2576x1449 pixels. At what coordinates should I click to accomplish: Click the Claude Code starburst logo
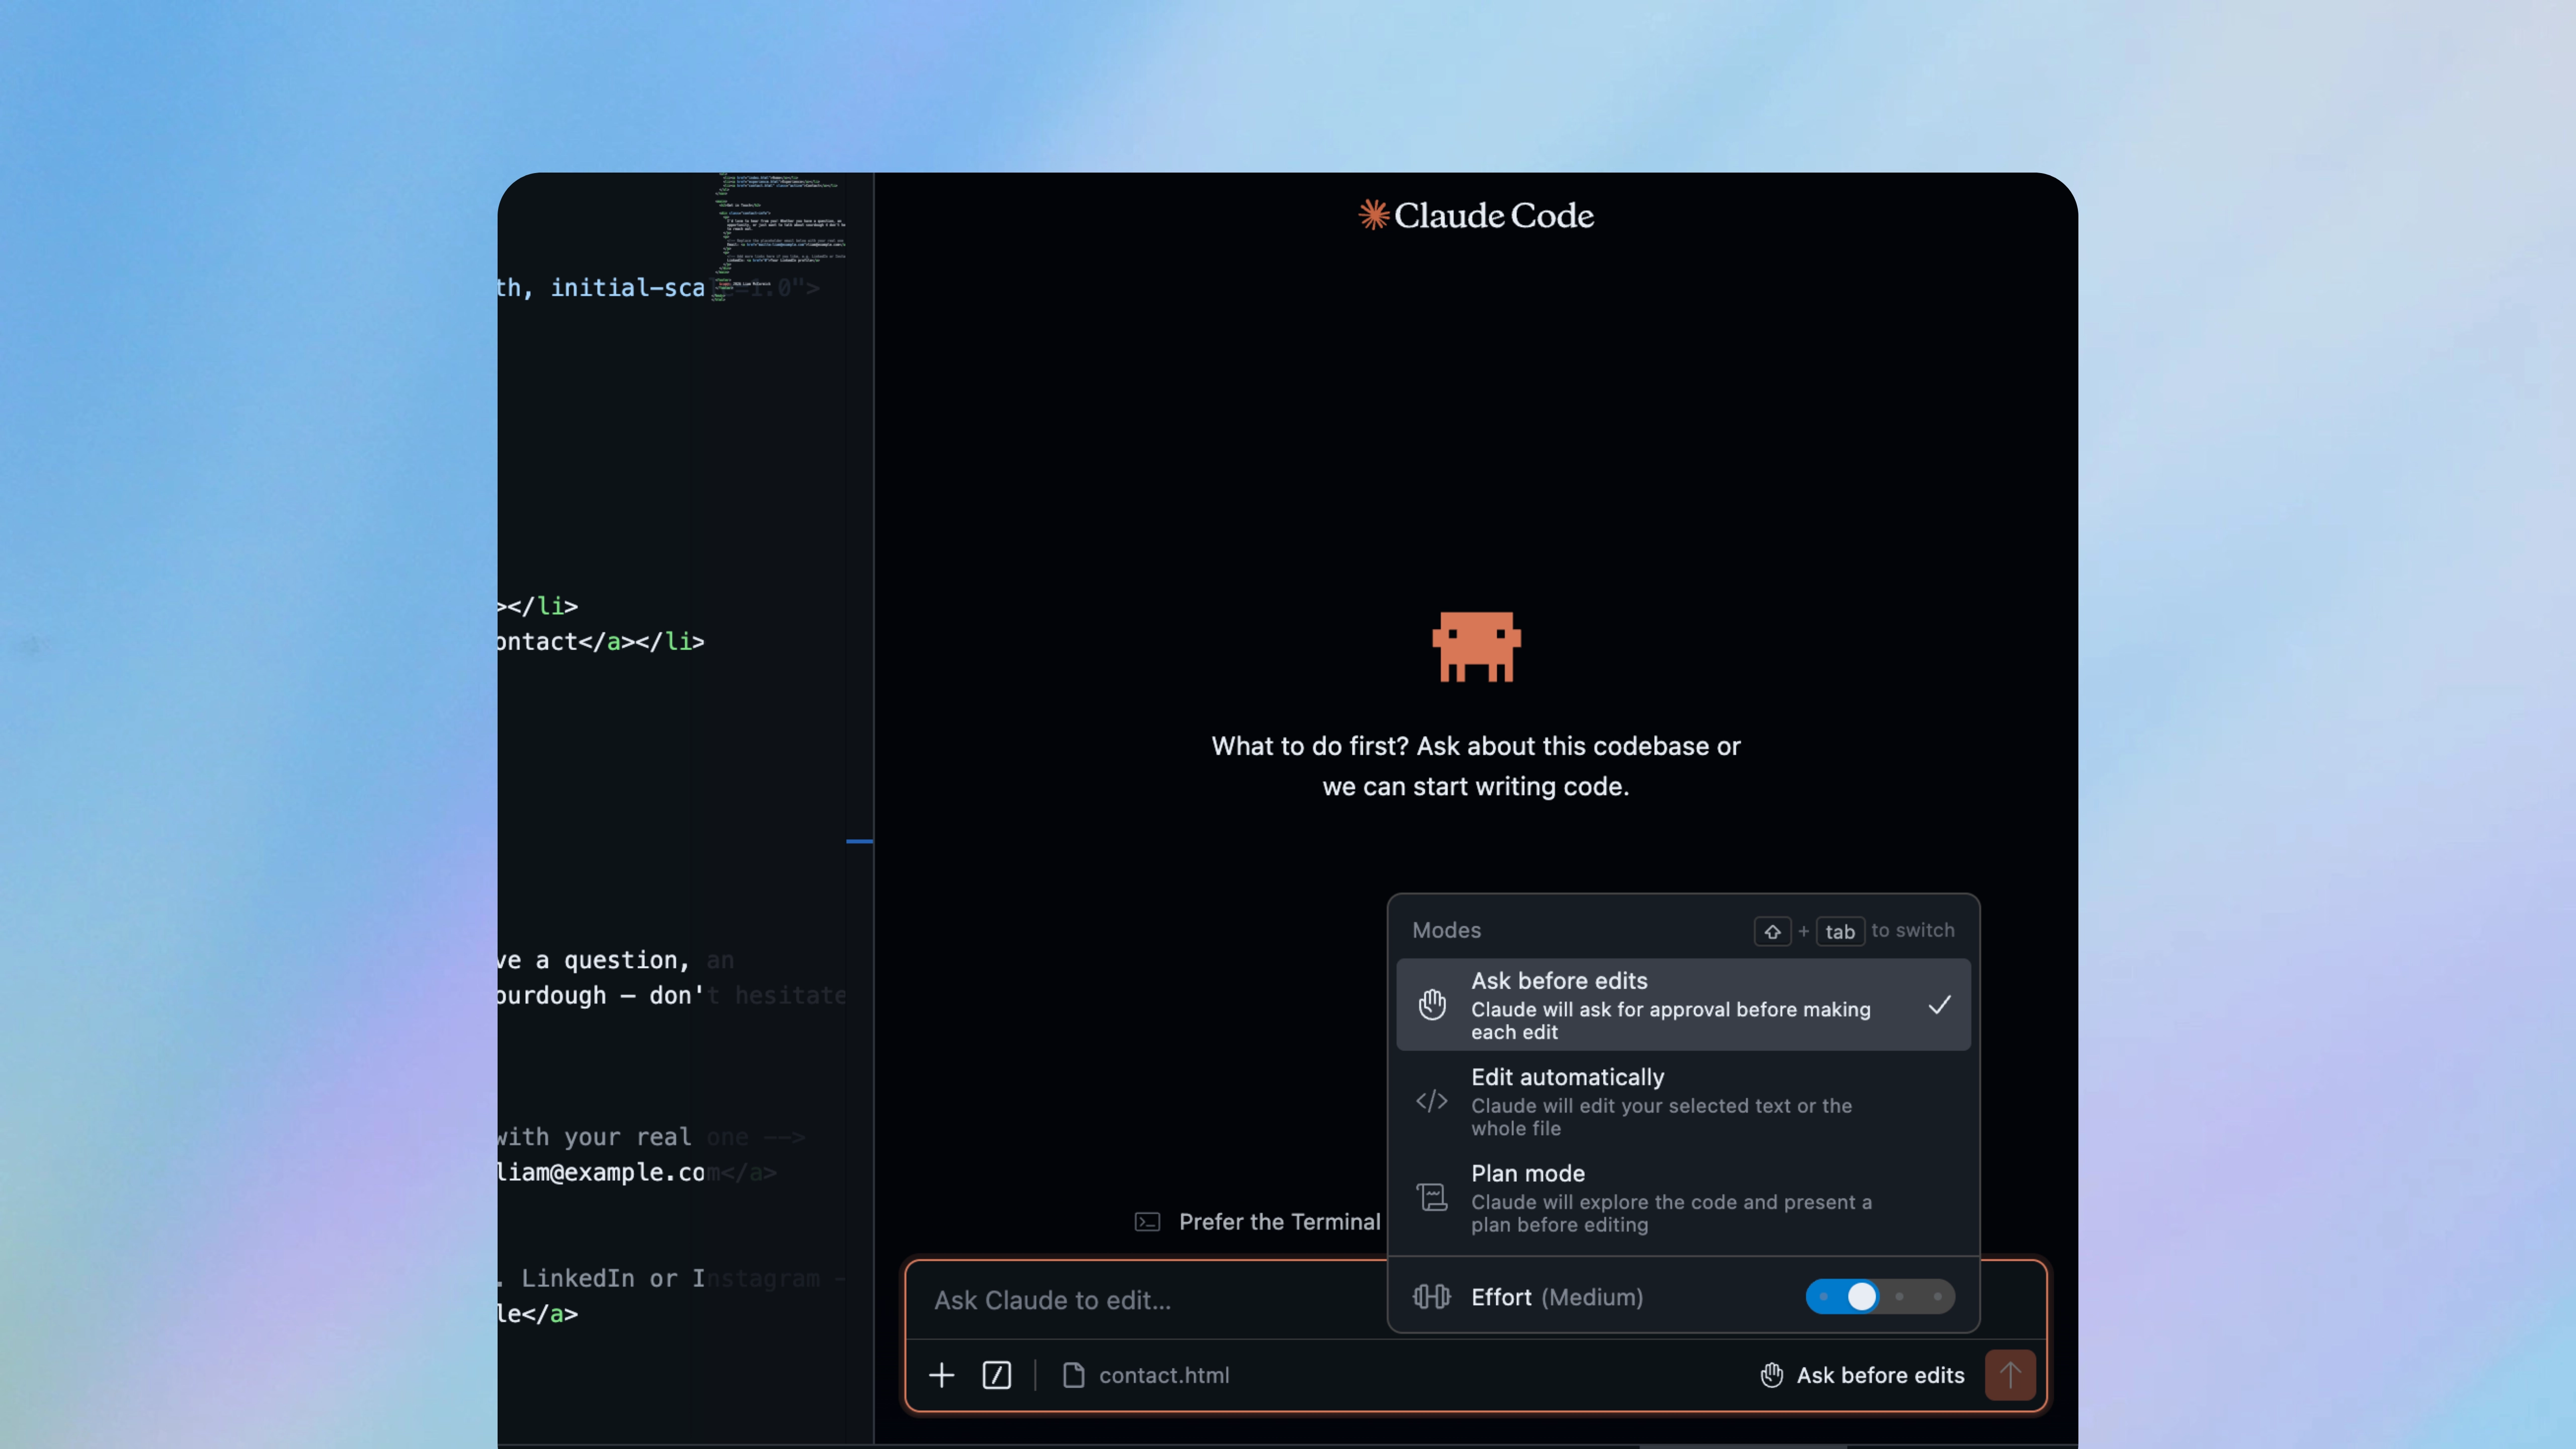(x=1373, y=214)
